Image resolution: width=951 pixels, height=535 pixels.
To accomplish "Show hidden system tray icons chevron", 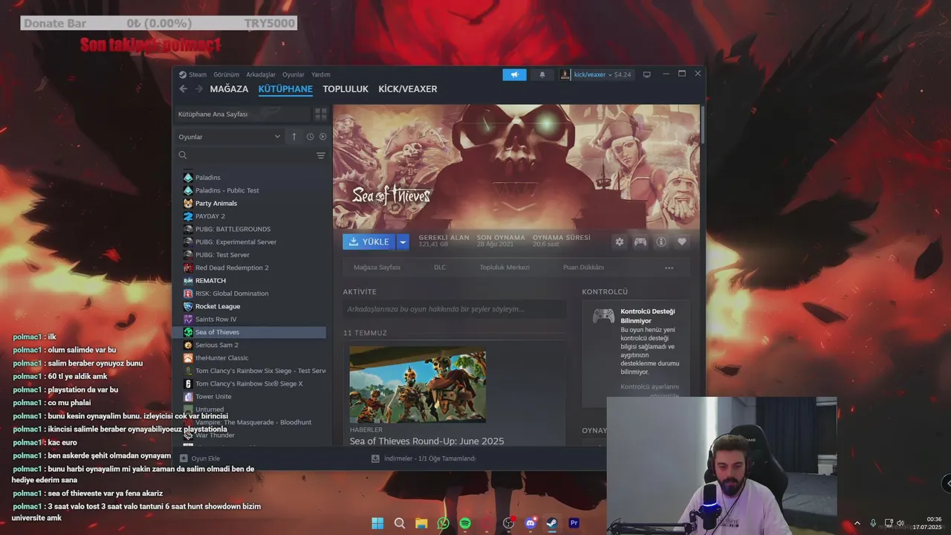I will (857, 523).
